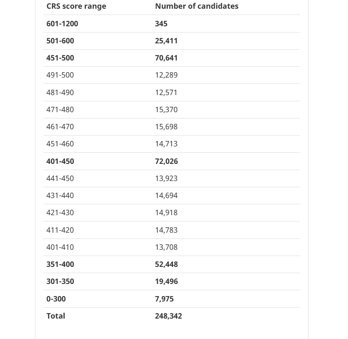Click the "Number of candidates" column header
Screen dimensions: 348x339
coord(197,6)
